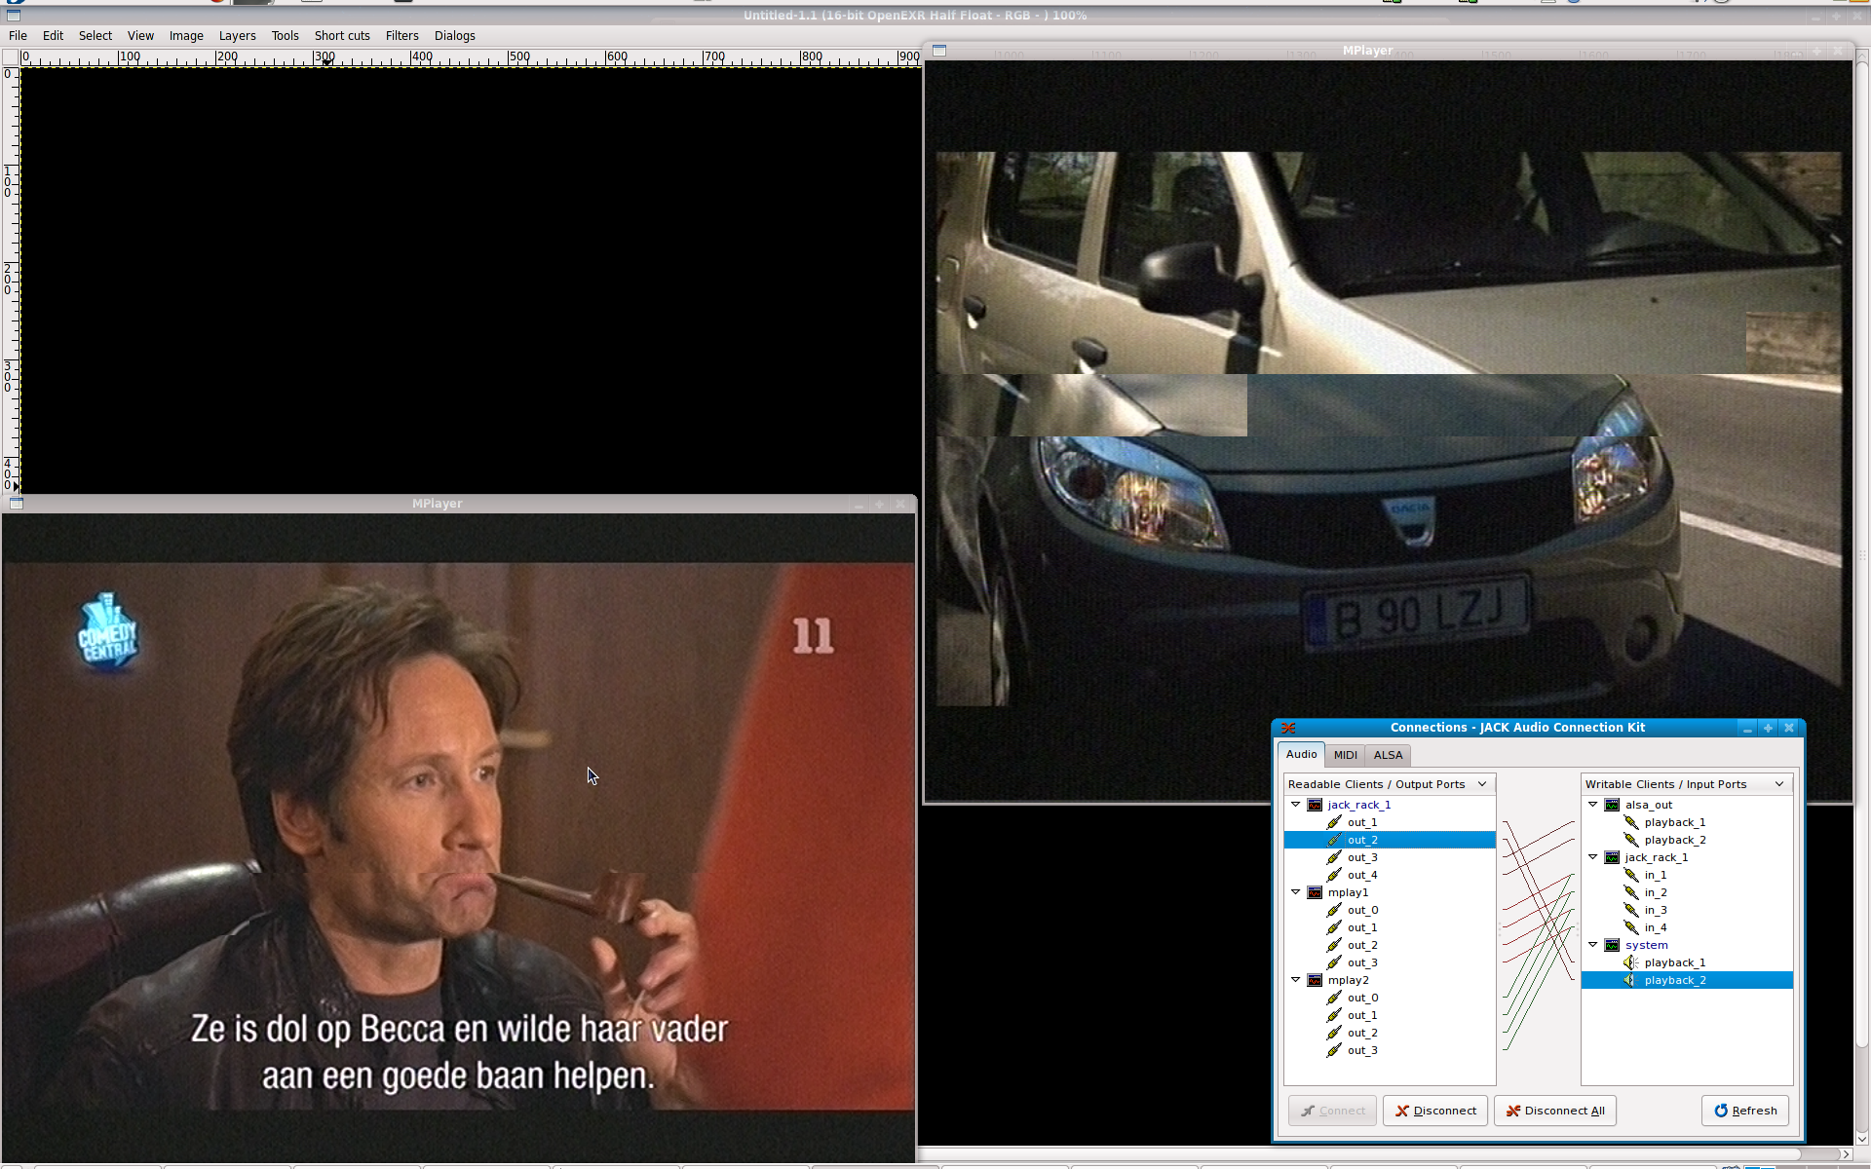The height and width of the screenshot is (1169, 1871).
Task: Collapse the mplay1 client tree
Action: coord(1296,892)
